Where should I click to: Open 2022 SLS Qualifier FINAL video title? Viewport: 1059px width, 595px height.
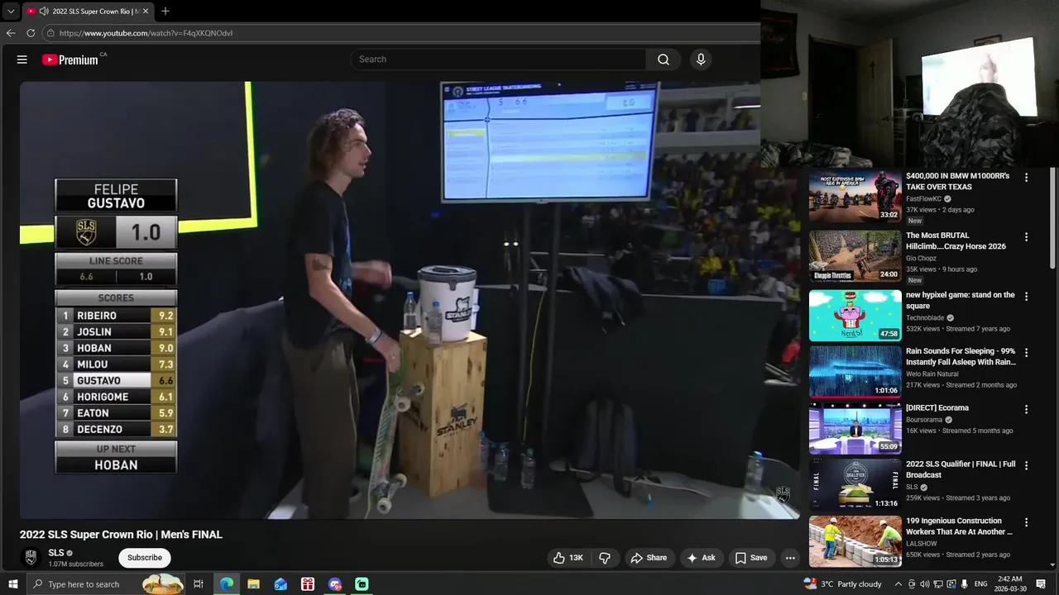pos(961,469)
